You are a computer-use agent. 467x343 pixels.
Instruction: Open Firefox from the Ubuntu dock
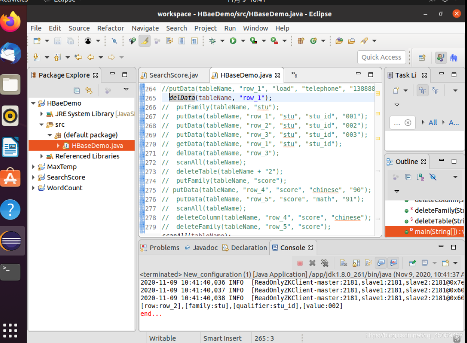tap(11, 22)
